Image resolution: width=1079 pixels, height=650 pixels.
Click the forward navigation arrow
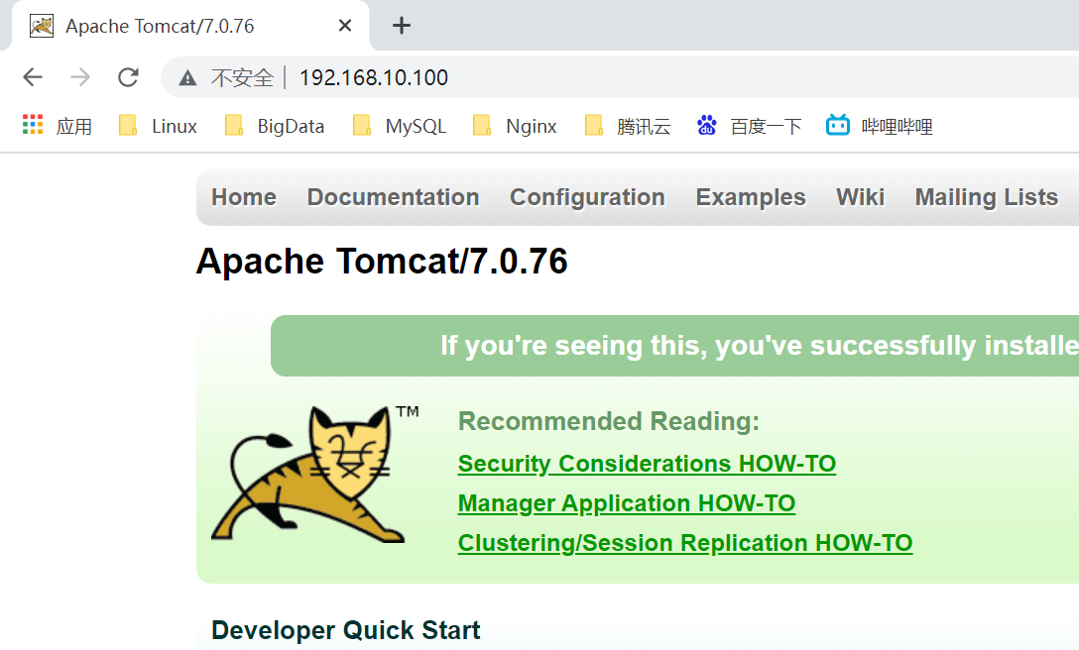[x=80, y=77]
